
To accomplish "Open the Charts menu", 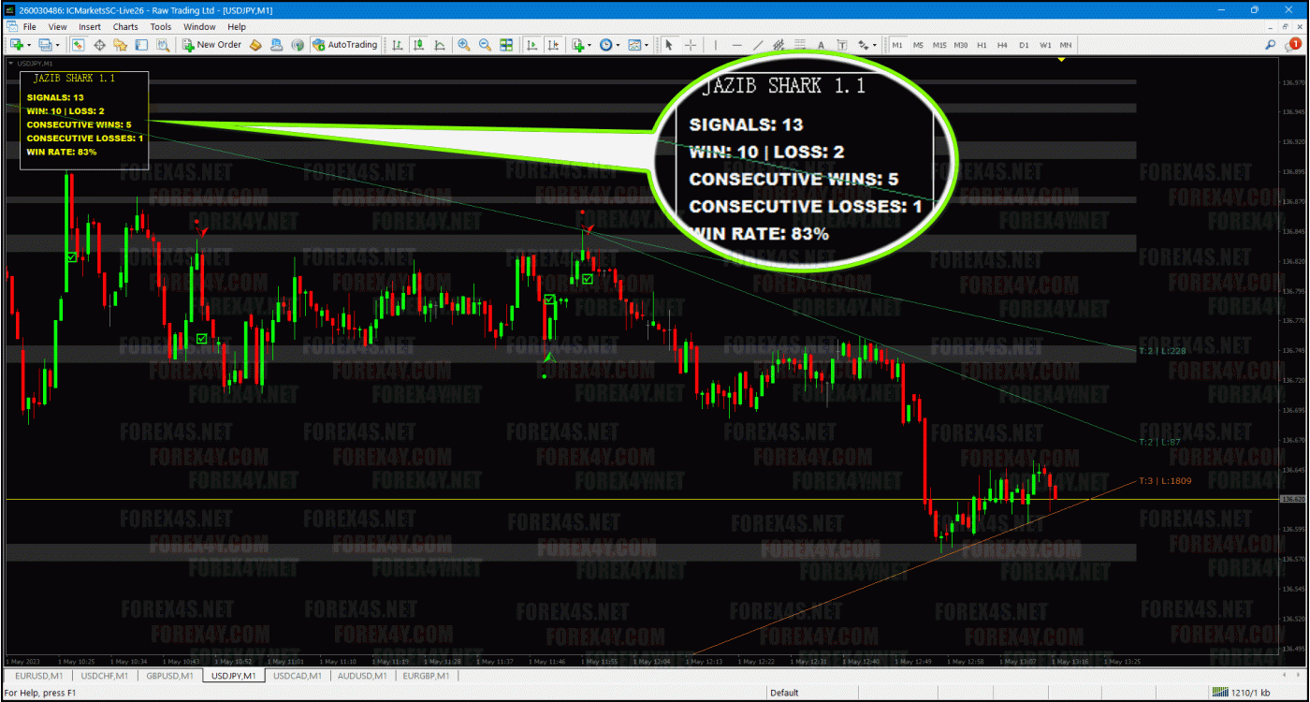I will [125, 27].
